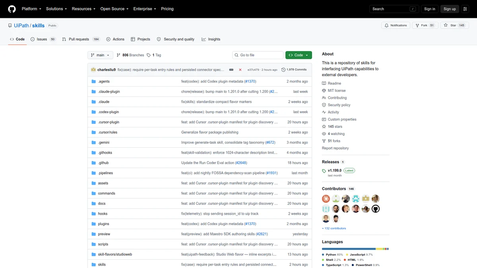Expand the Solutions menu
Screen dimensions: 477x268
coord(56,9)
